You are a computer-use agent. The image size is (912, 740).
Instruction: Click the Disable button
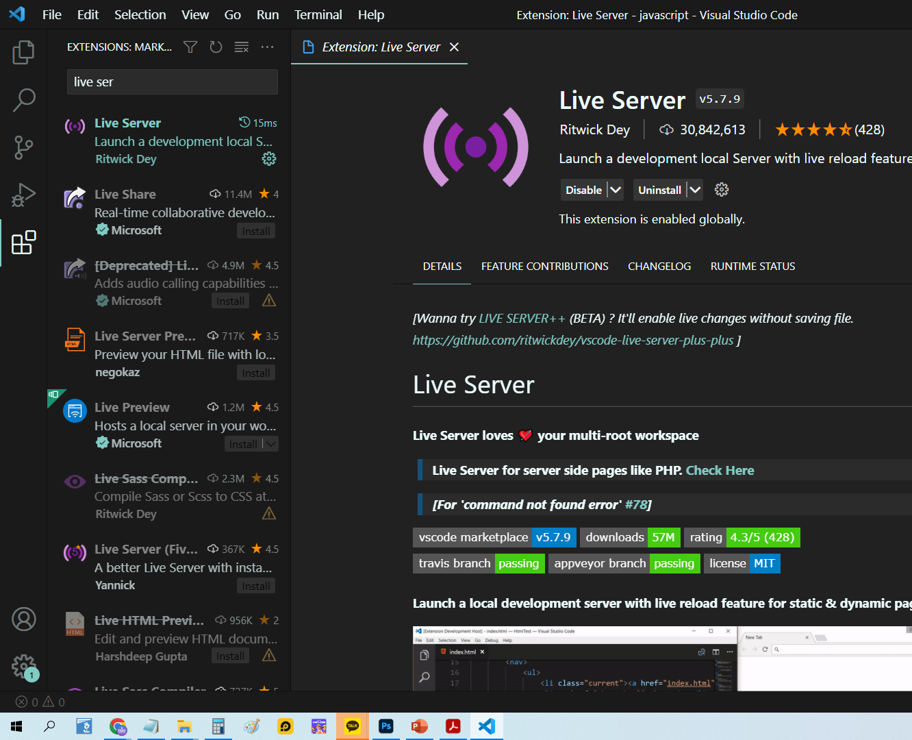[x=583, y=190]
